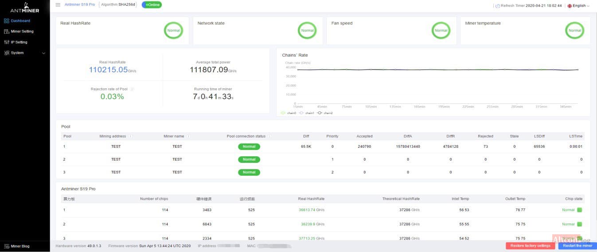Click the Fan speed Normal status ring

(x=441, y=31)
